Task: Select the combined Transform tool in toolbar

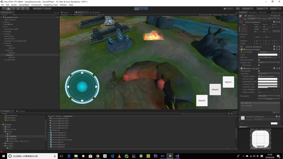Action: coord(28,9)
